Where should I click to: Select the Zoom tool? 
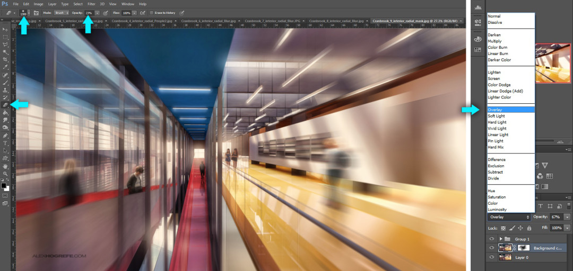[5, 174]
